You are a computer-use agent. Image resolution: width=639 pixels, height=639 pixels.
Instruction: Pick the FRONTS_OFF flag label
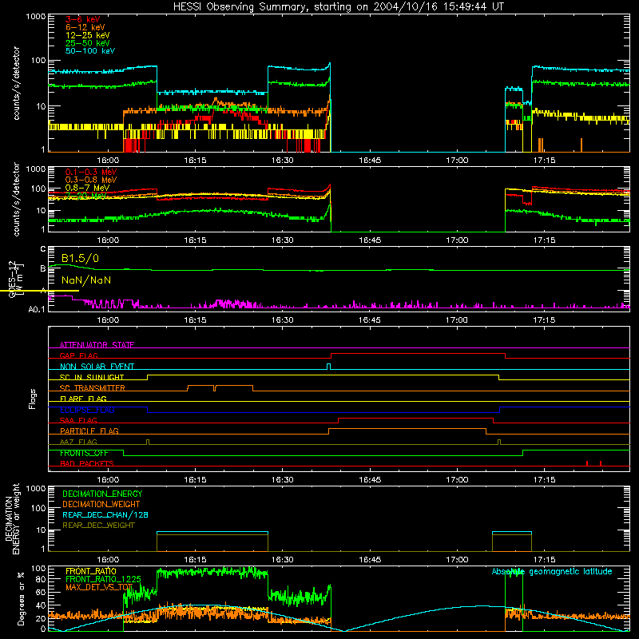point(84,453)
